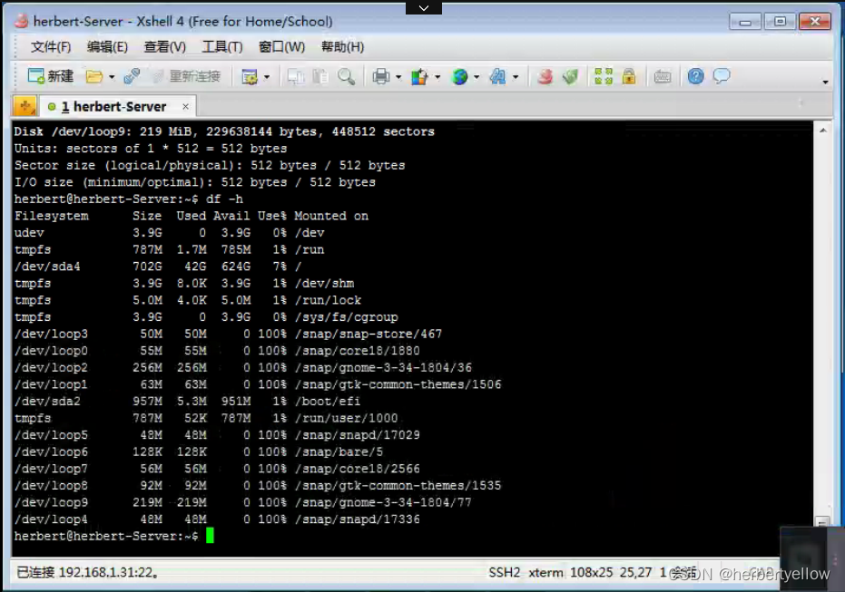Click the globe encoding icon
845x592 pixels.
(459, 76)
